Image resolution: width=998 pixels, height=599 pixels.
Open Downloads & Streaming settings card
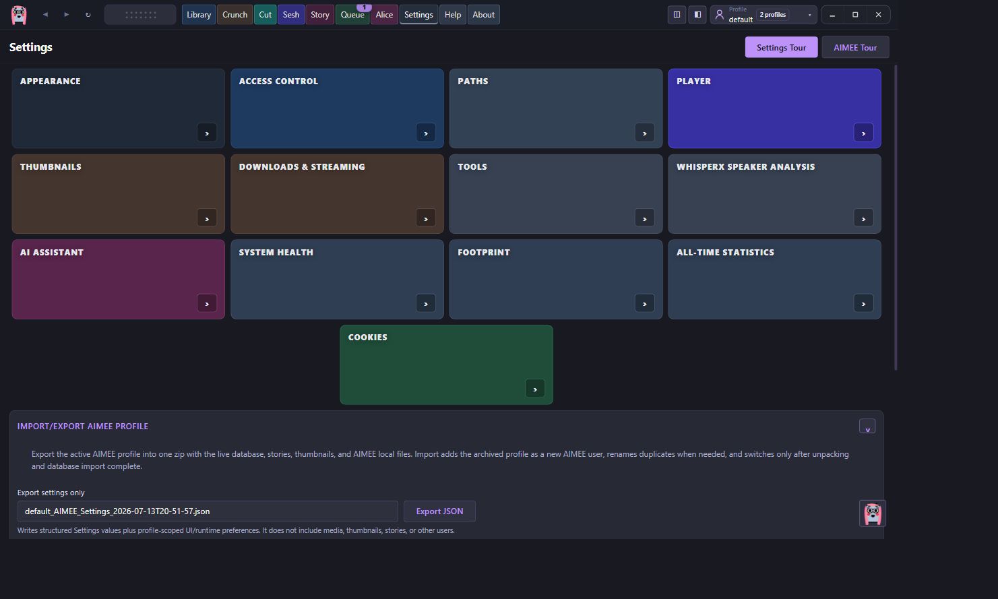(337, 194)
